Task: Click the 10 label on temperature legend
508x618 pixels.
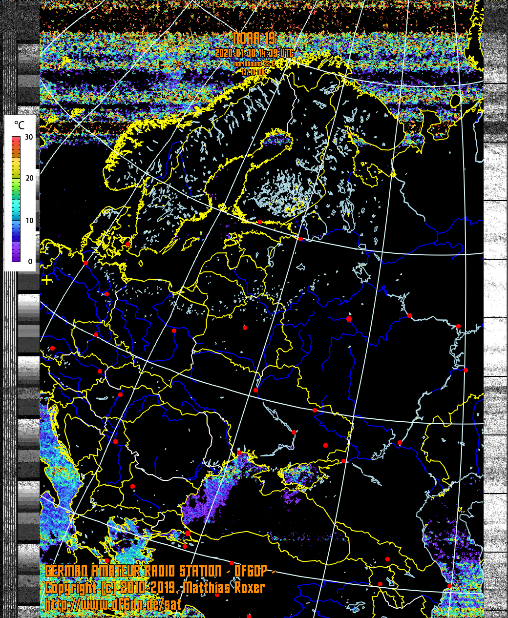Action: [x=29, y=221]
